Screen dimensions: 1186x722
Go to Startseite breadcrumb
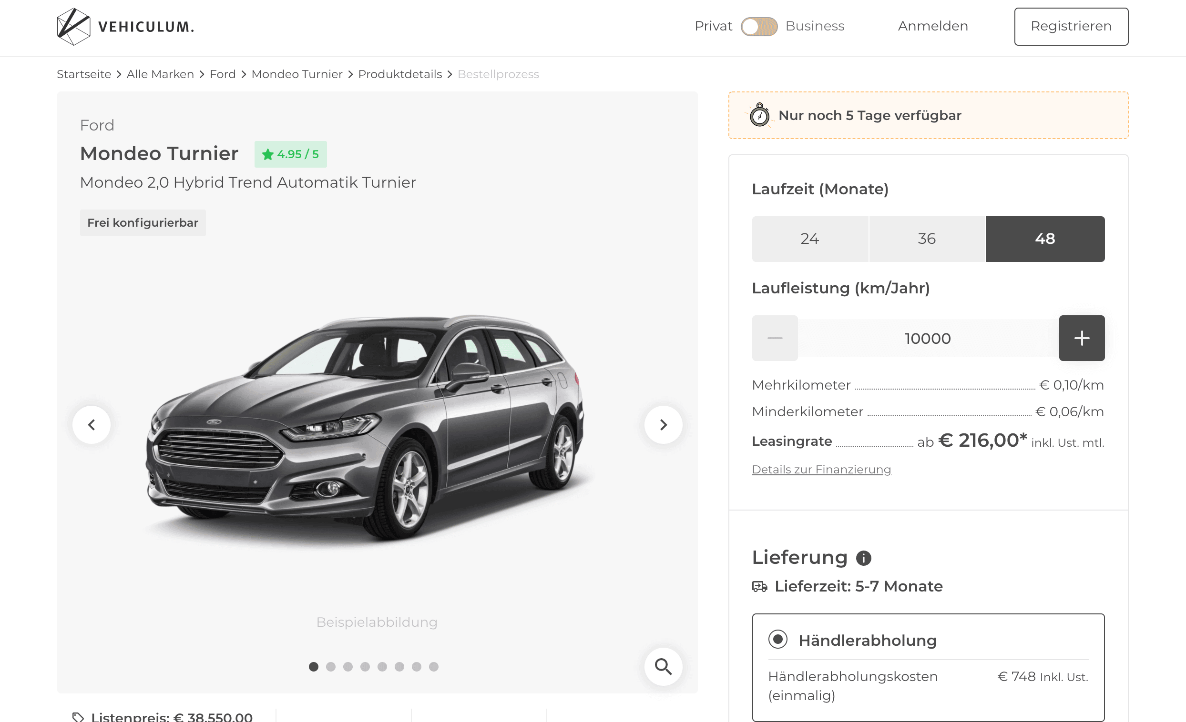tap(84, 74)
